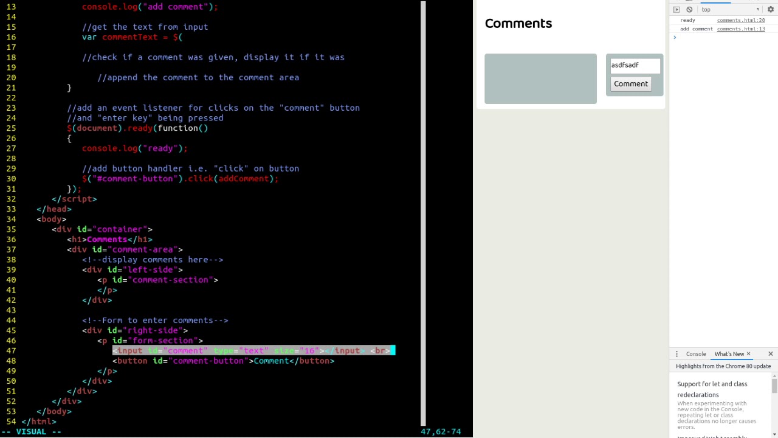
Task: Switch to the Console drawer tab
Action: tap(696, 354)
